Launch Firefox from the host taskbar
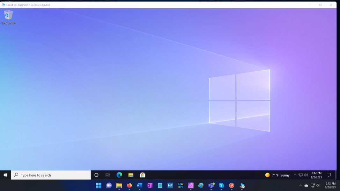Viewport: 340px width, 191px height. point(129,185)
